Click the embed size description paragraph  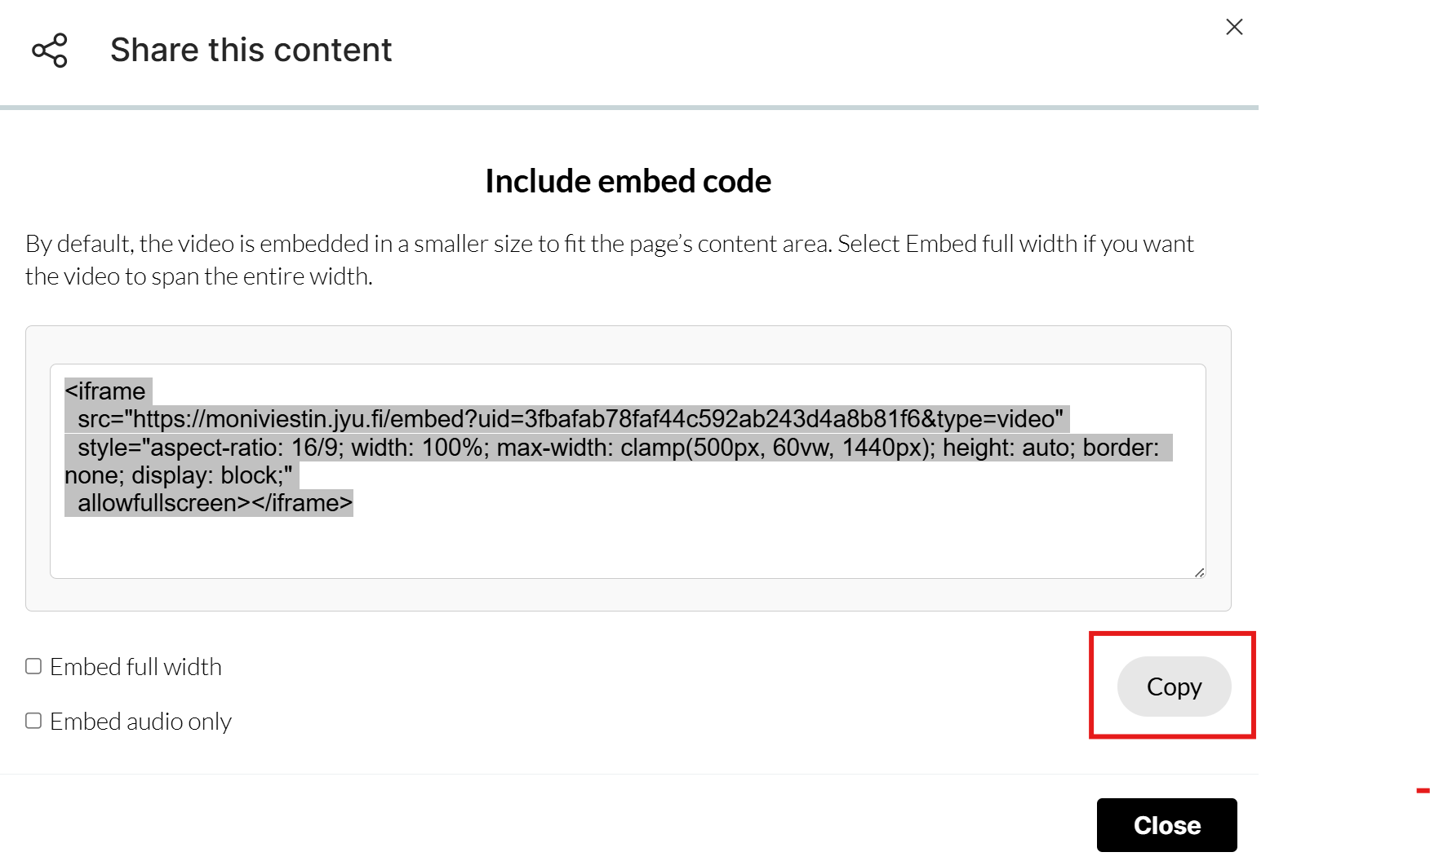click(609, 259)
